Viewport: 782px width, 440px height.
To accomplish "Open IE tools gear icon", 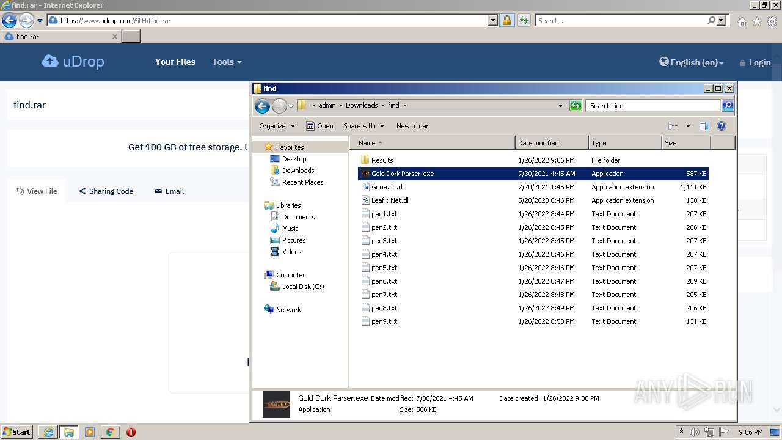I will click(x=772, y=21).
